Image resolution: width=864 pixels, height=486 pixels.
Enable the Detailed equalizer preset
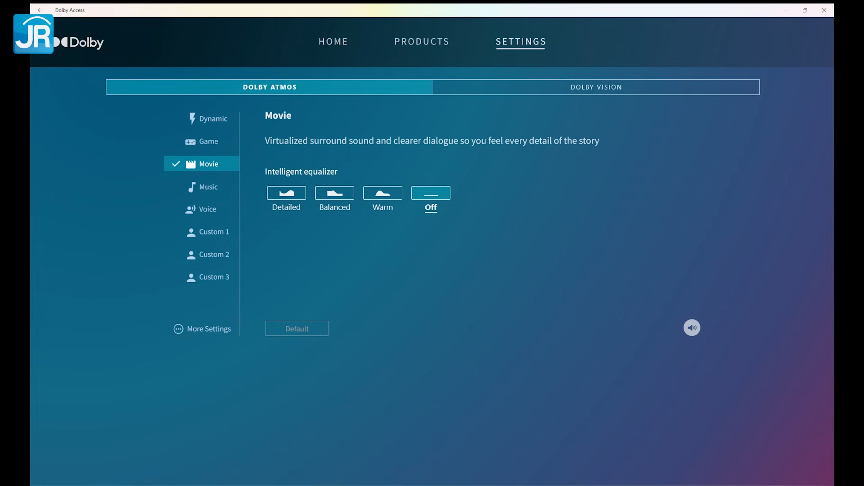[286, 193]
